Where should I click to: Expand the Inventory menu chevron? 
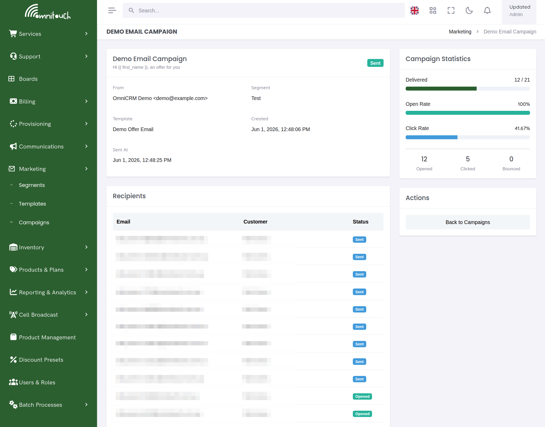(86, 247)
